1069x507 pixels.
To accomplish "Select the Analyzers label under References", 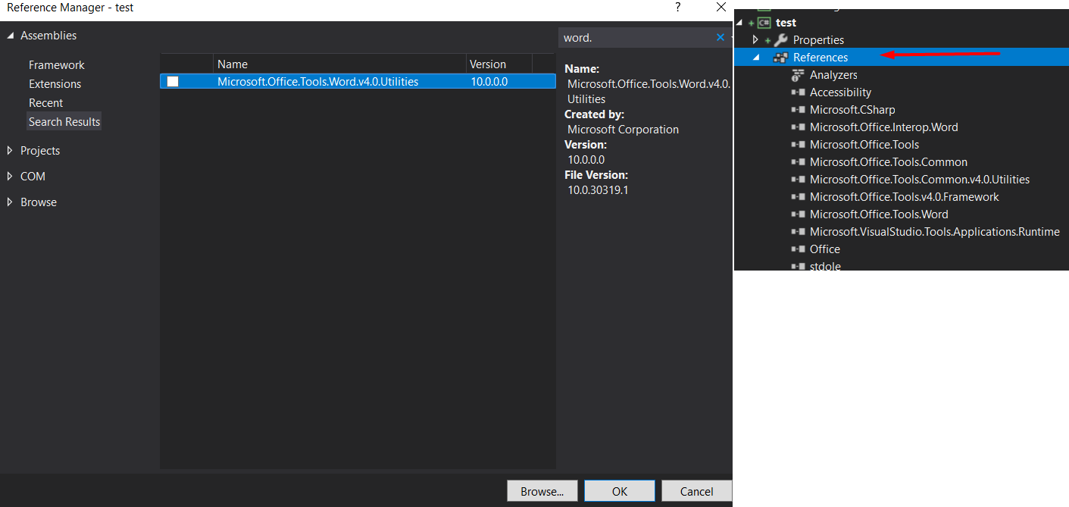I will [x=833, y=75].
